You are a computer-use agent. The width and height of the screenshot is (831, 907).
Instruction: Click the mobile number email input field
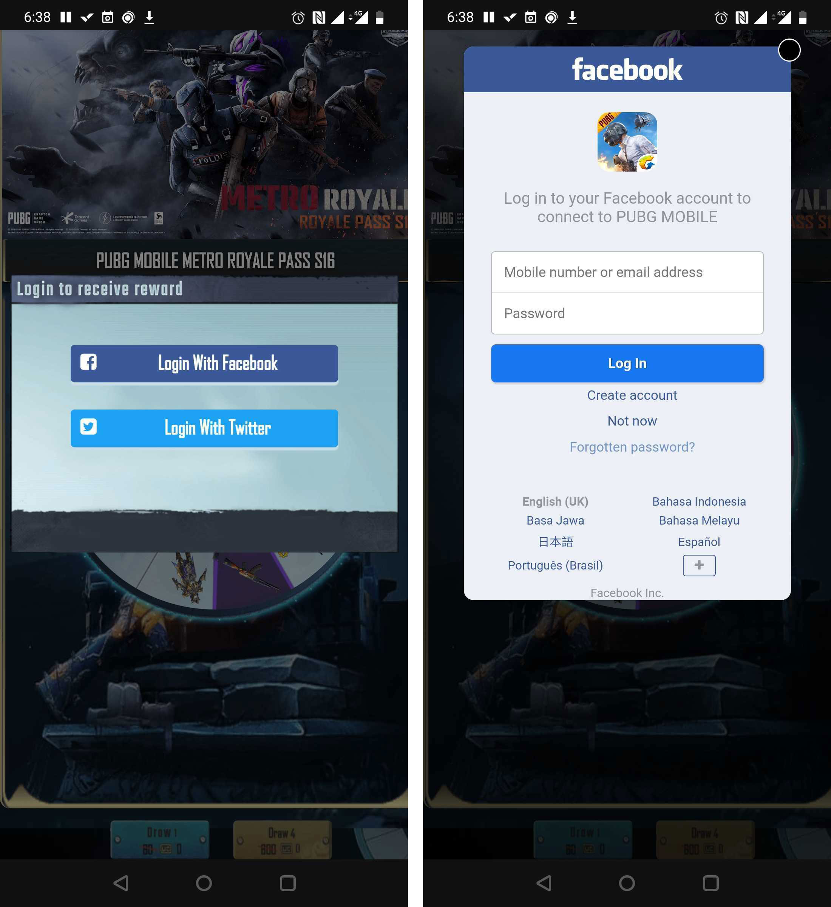tap(628, 272)
